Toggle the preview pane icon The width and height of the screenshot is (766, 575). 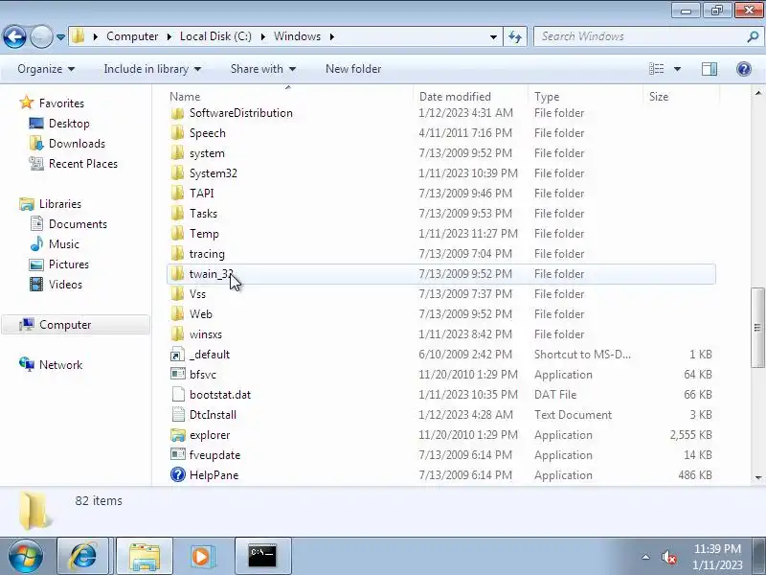pos(710,69)
